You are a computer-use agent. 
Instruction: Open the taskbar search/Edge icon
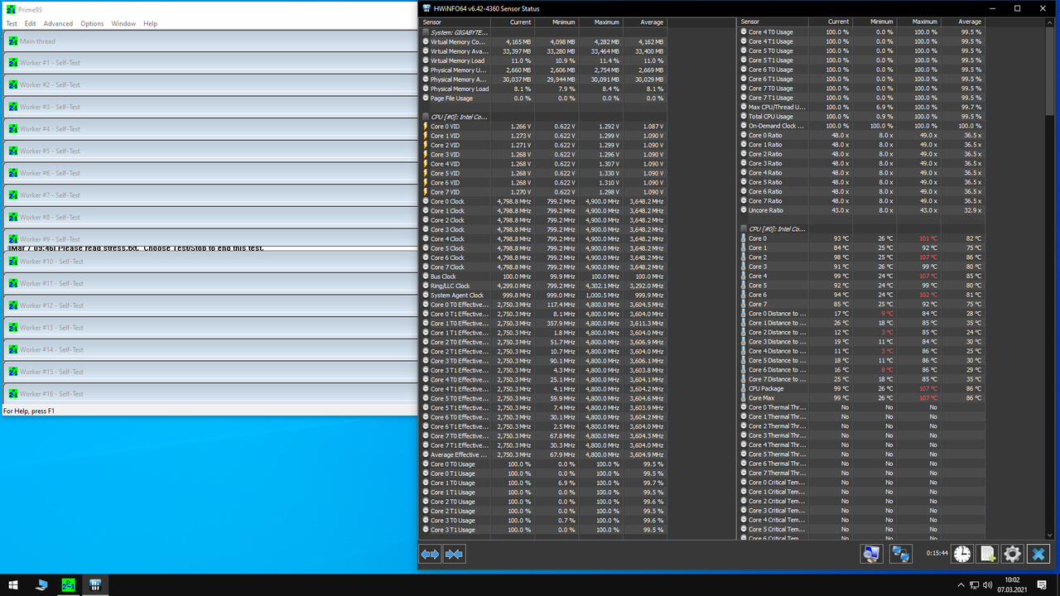coord(41,584)
